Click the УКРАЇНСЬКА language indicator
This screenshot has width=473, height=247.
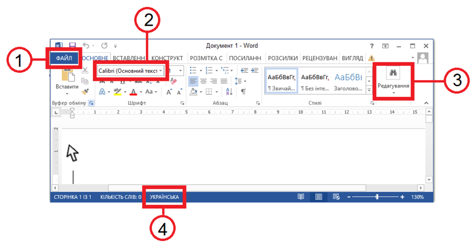point(165,197)
